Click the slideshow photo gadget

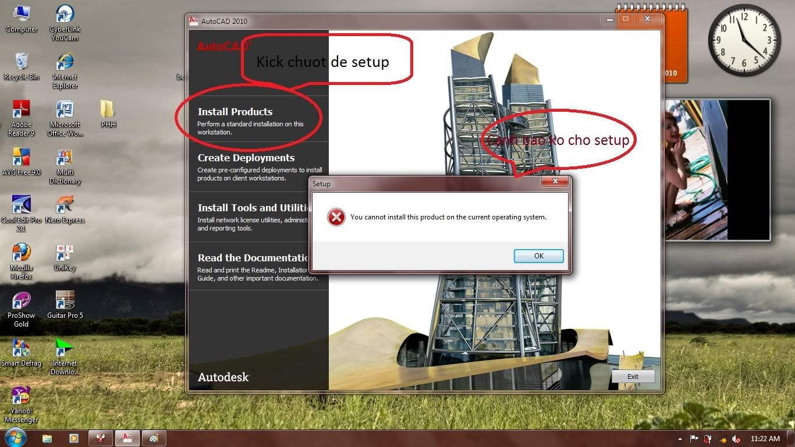point(718,169)
